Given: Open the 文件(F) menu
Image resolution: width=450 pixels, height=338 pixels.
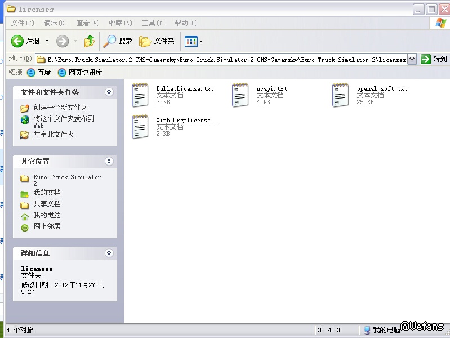Looking at the screenshot, I should coord(22,23).
